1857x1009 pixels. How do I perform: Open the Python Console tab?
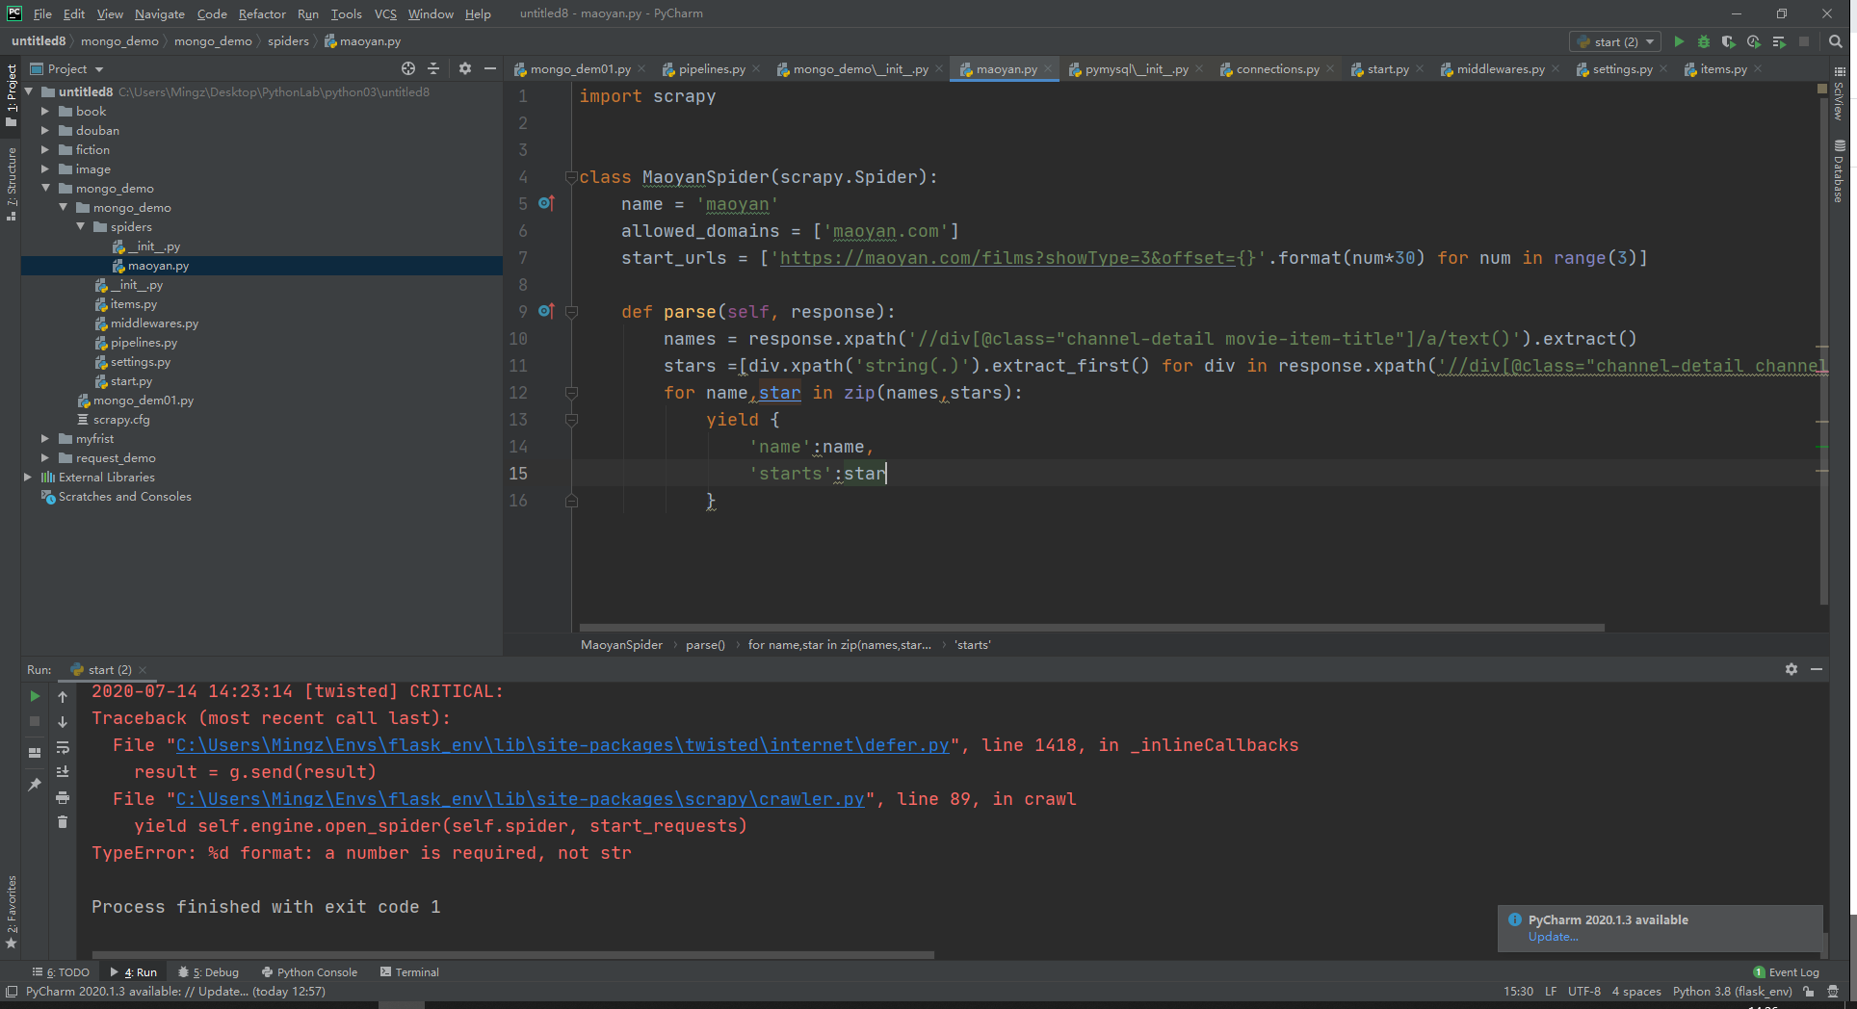tap(309, 972)
